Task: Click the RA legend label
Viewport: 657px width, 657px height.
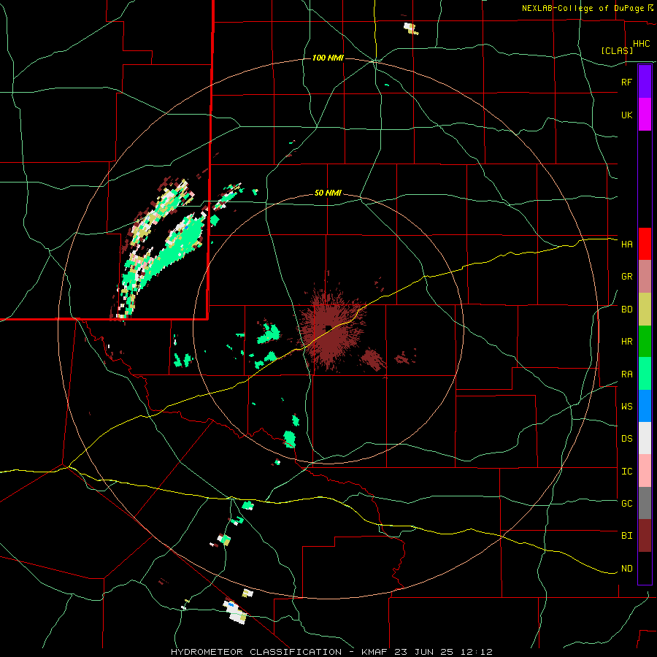Action: pos(626,374)
